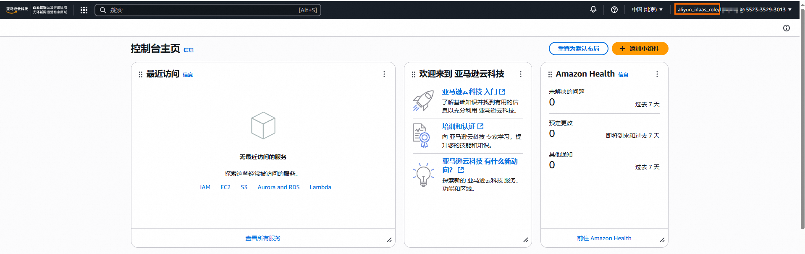Expand the 中国 (北京) region dropdown
This screenshot has height=254, width=805.
(647, 10)
